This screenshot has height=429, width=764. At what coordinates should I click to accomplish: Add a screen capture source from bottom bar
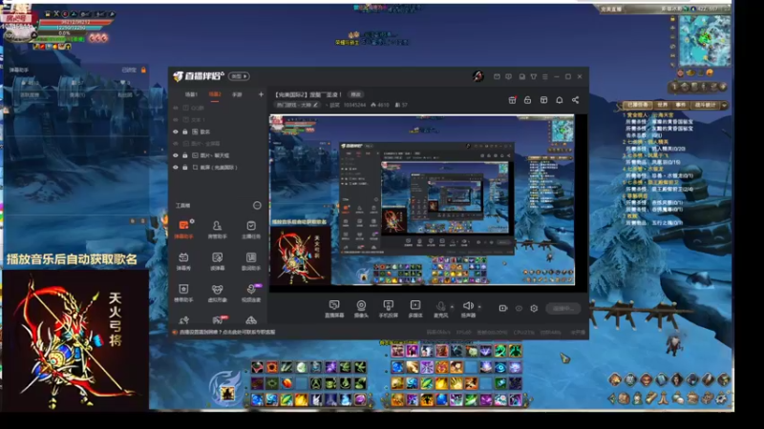[334, 308]
